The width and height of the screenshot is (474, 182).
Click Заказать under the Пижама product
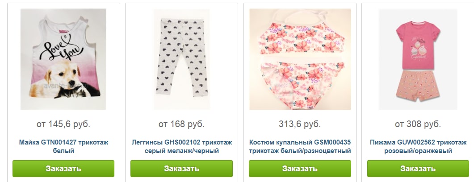pos(418,169)
